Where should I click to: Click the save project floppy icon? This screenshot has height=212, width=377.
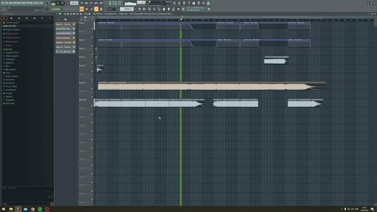click(x=194, y=3)
